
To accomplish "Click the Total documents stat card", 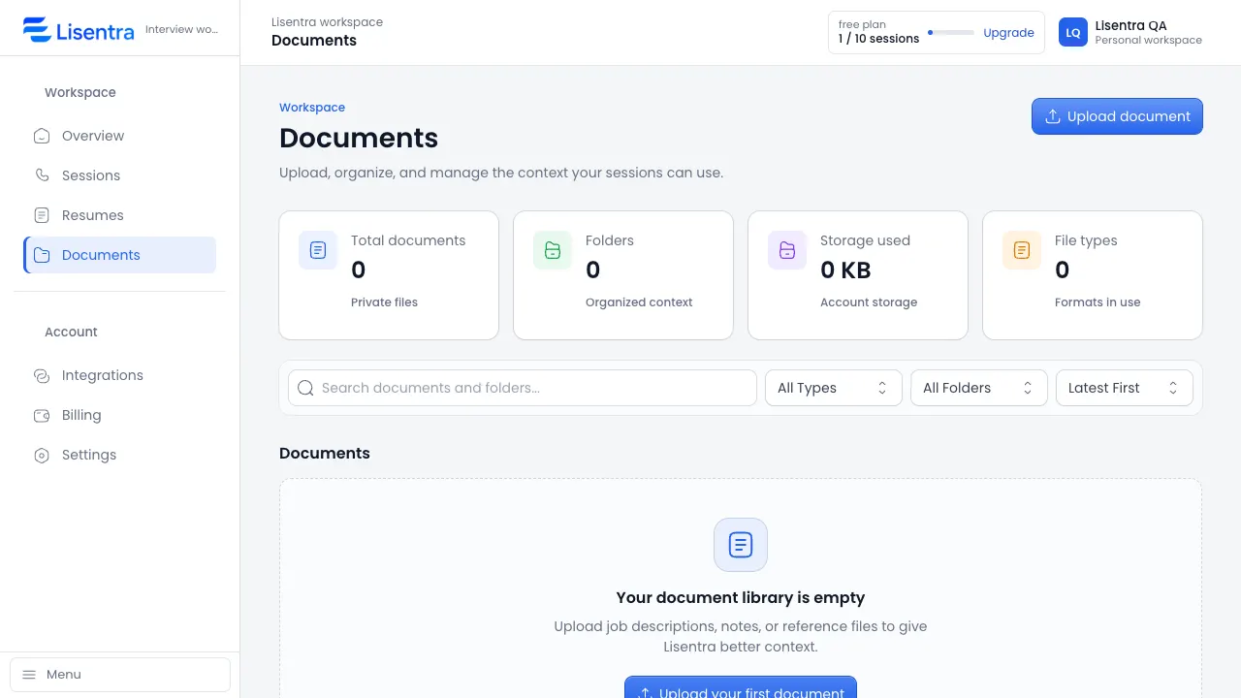I will pos(389,275).
